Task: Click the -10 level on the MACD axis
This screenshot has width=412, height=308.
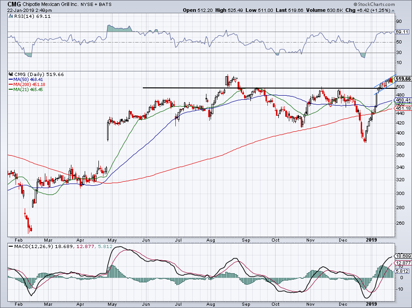Action: pos(399,289)
